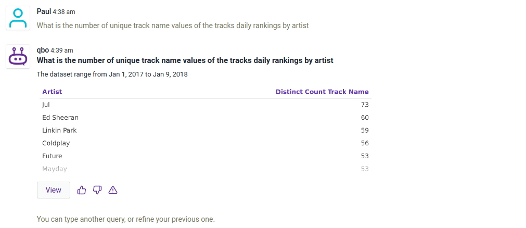The image size is (526, 228).
Task: Sort by Distinct Count Track Name header
Action: (322, 92)
